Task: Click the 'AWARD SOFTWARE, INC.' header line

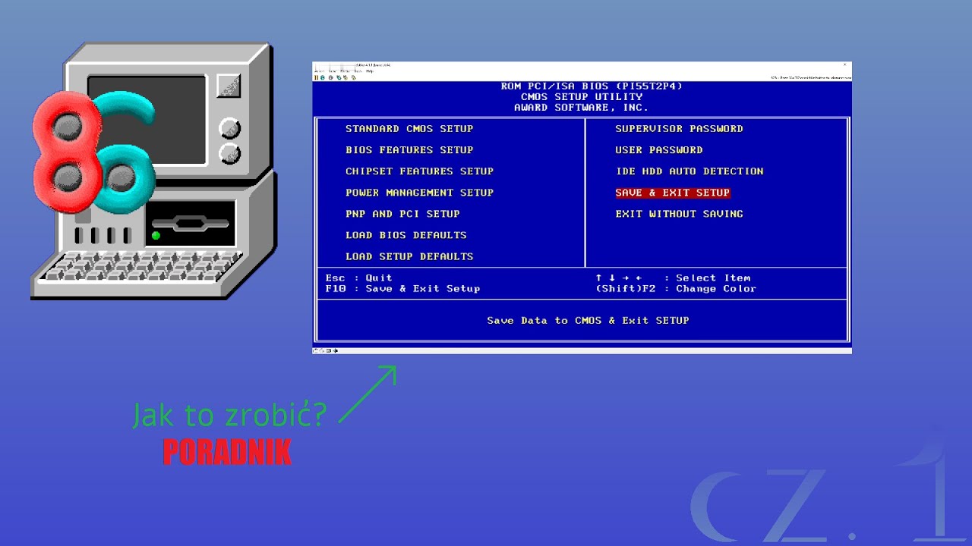Action: click(x=582, y=108)
